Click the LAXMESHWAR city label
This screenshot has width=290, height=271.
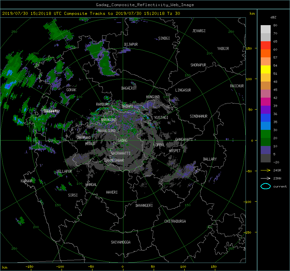click(x=114, y=160)
